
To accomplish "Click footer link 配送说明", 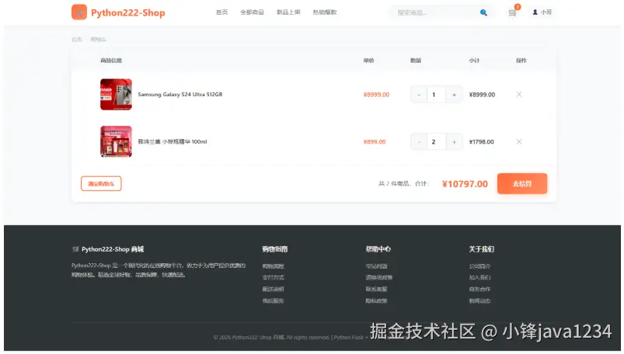I will pos(273,289).
